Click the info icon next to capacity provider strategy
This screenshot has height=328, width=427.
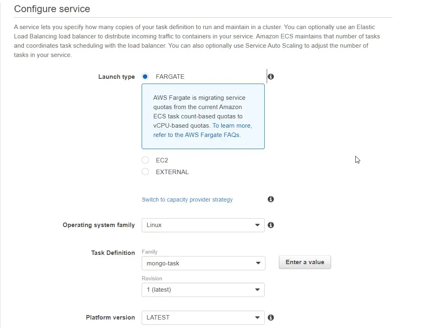270,199
